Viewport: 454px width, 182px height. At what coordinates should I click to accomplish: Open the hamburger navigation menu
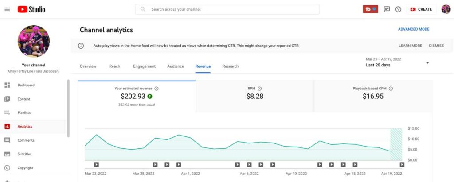[7, 9]
